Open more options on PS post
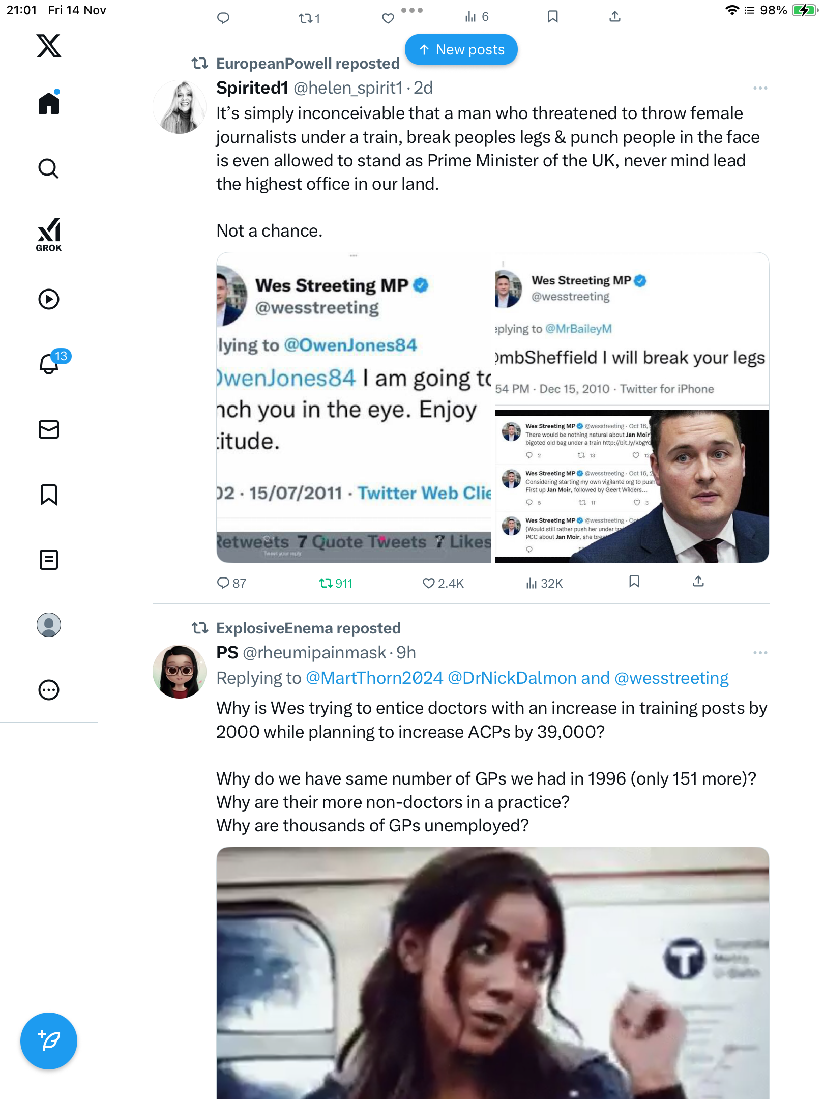 pos(760,653)
